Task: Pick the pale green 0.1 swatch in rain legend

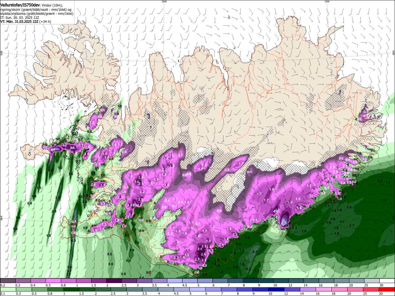Action: pyautogui.click(x=8, y=290)
